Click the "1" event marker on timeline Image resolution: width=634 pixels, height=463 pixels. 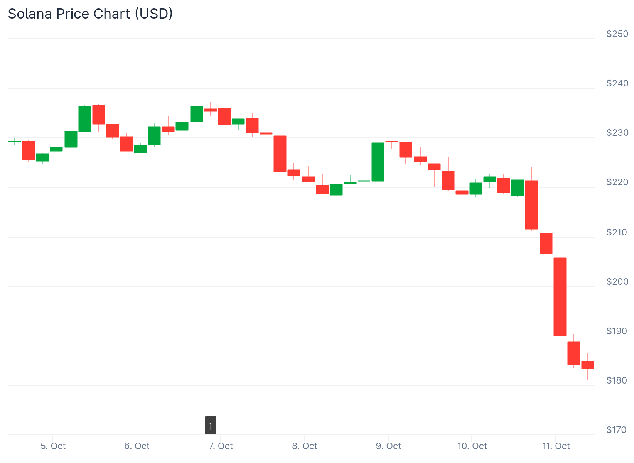pos(211,426)
